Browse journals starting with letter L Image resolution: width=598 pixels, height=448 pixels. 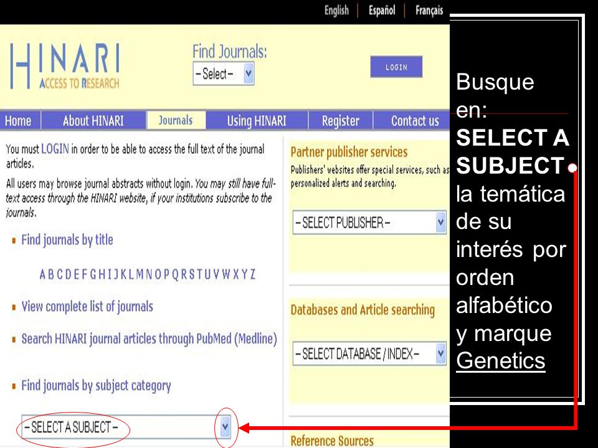[131, 274]
